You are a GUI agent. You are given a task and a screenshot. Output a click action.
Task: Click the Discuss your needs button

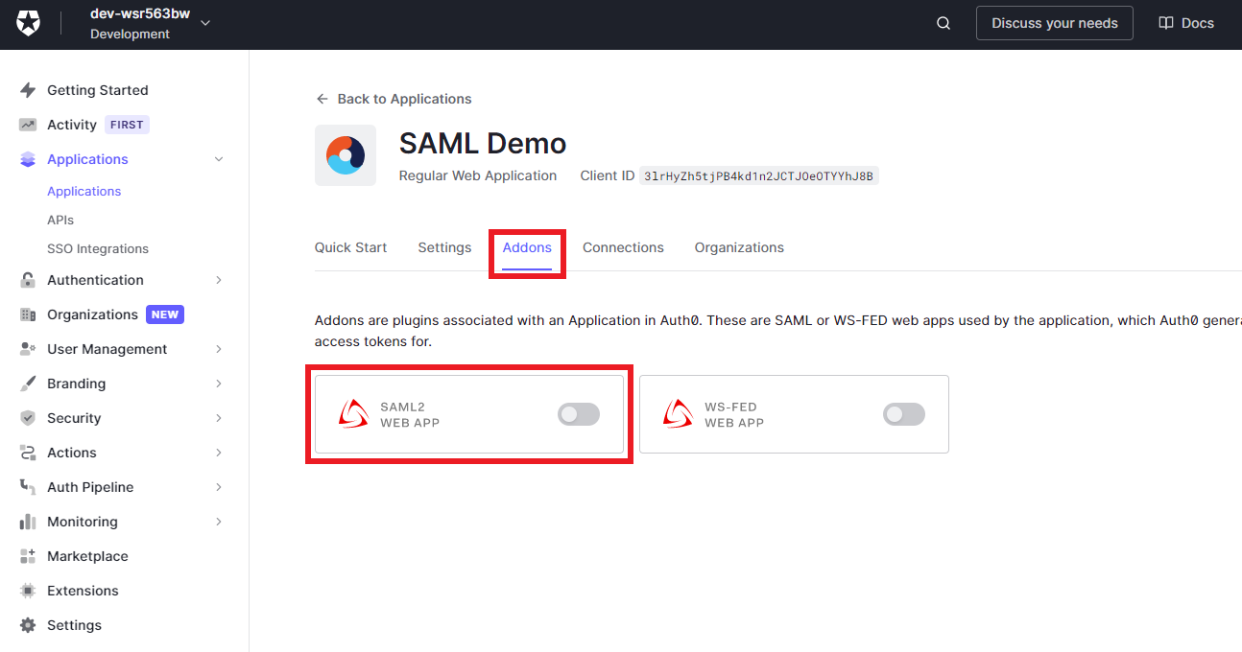click(x=1054, y=22)
